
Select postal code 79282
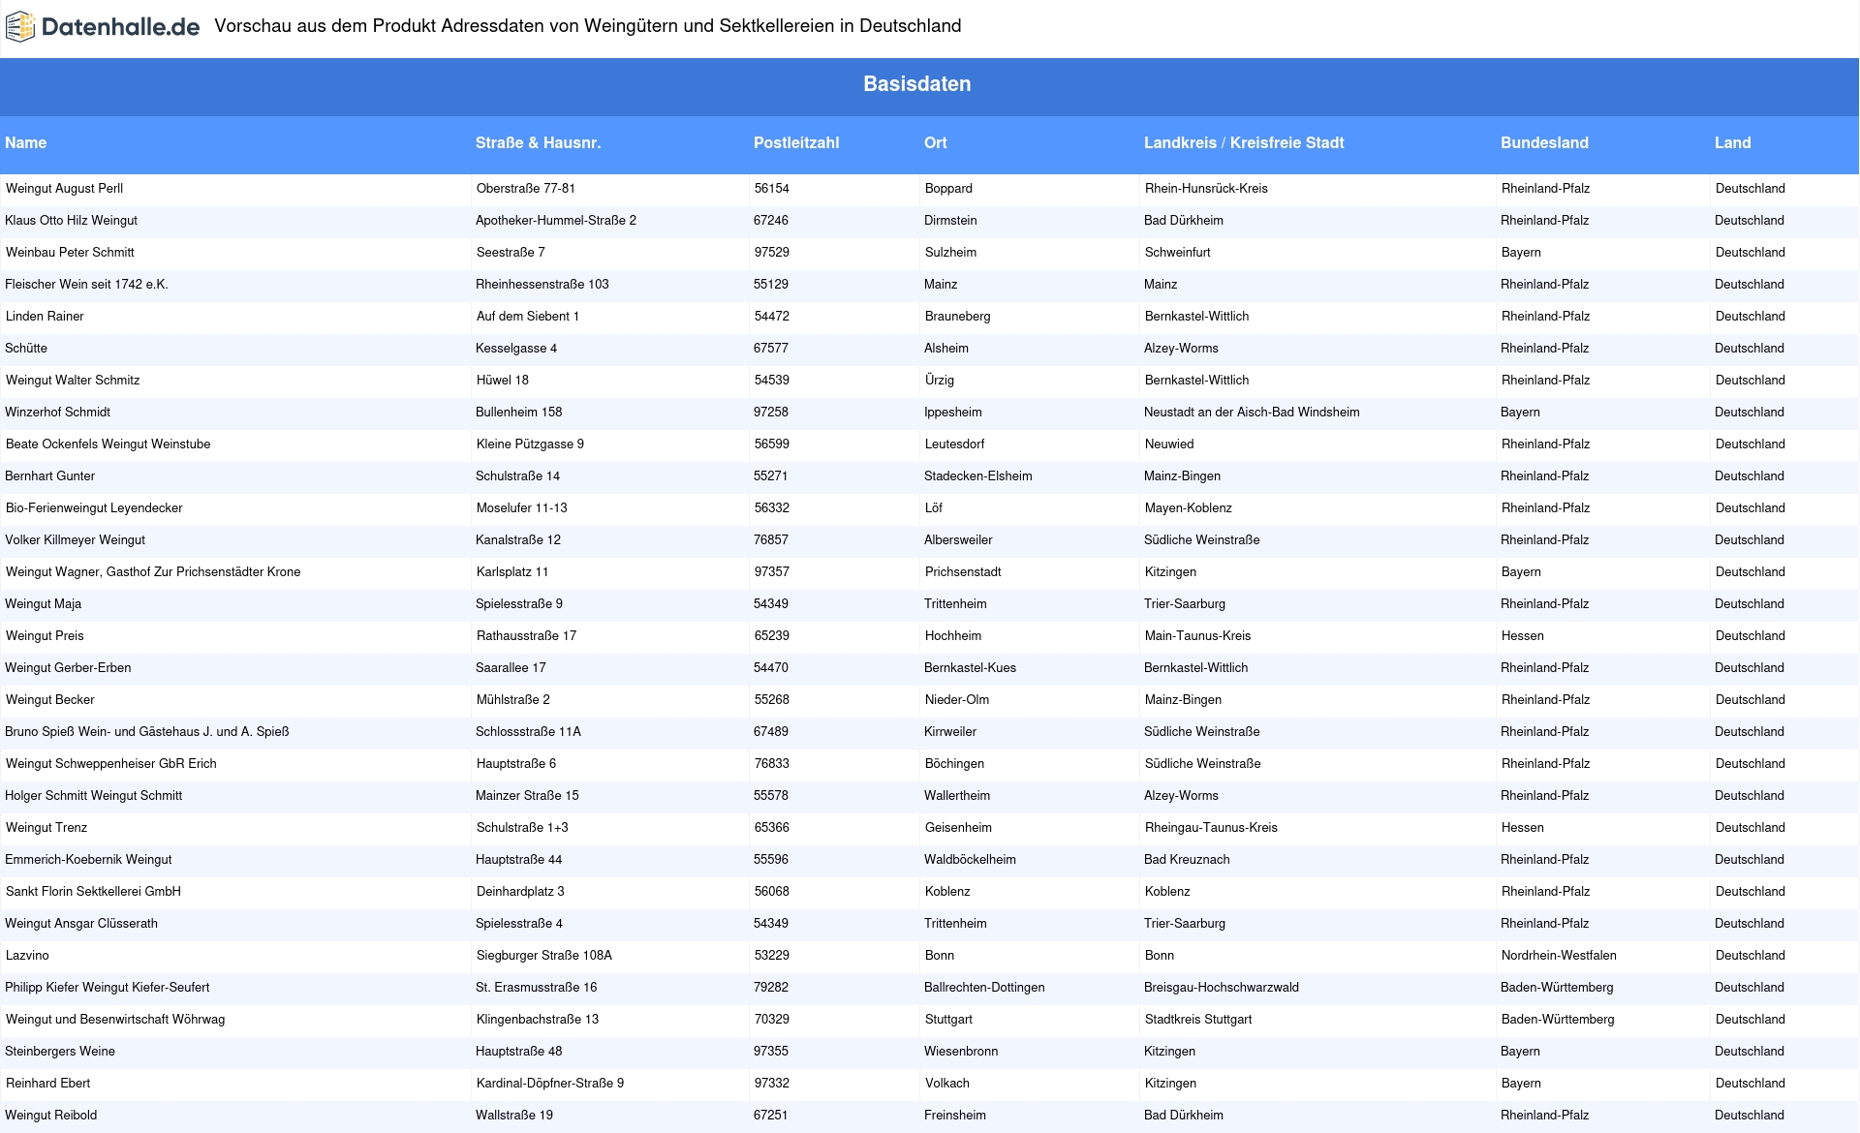(771, 988)
